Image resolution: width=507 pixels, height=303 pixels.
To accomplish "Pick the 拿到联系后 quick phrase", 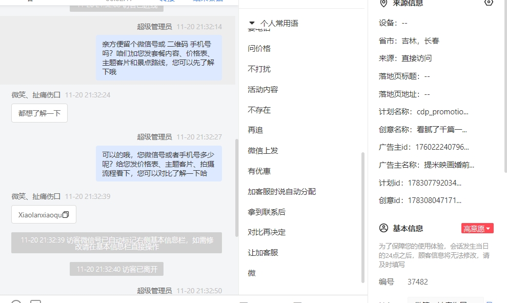I will coord(267,212).
